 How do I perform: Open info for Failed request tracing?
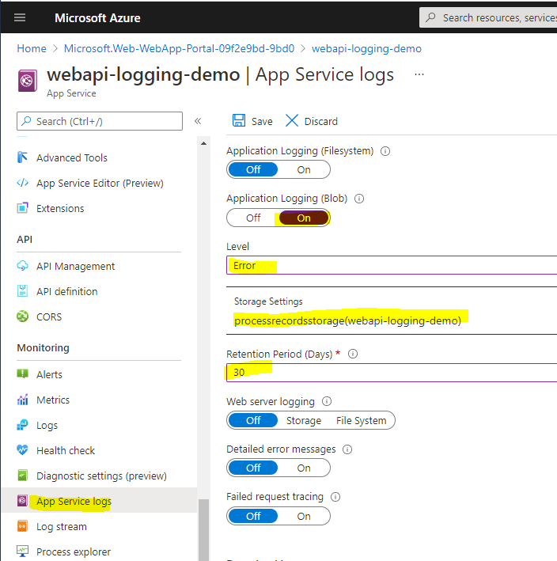tap(335, 497)
